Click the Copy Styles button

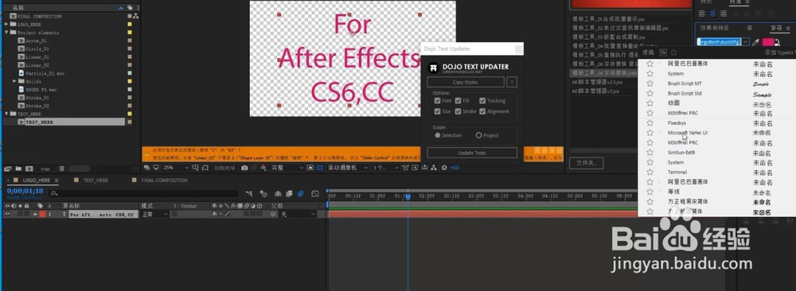(x=465, y=82)
